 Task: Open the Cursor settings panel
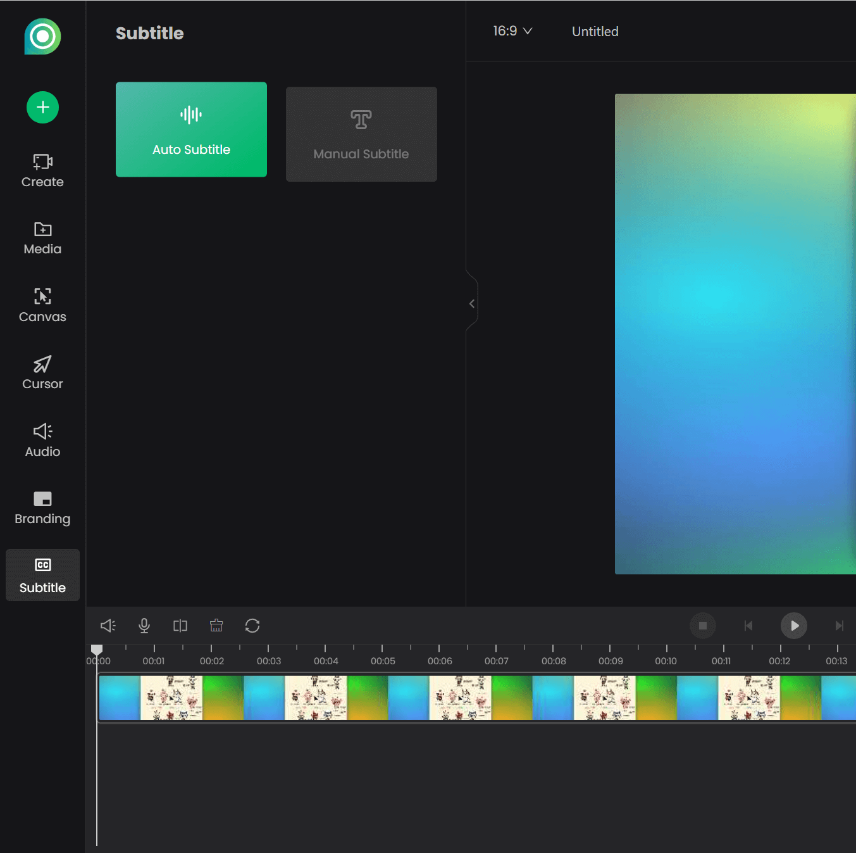(42, 373)
